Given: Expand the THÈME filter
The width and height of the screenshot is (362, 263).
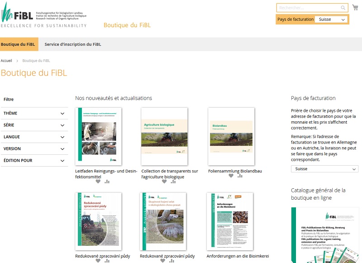Looking at the screenshot, I should pyautogui.click(x=34, y=113).
